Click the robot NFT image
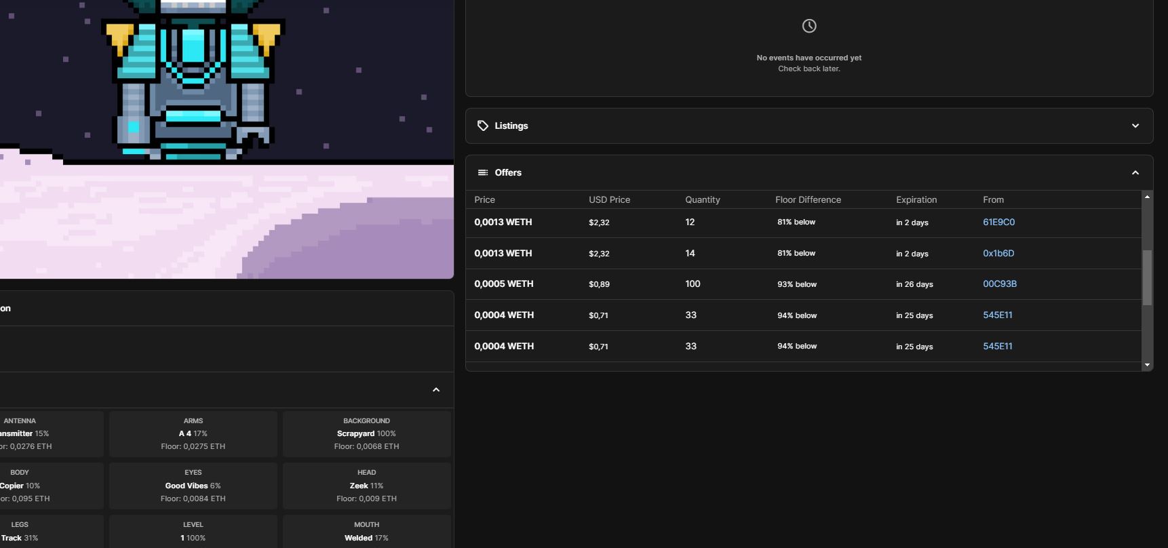1168x548 pixels. pyautogui.click(x=227, y=139)
